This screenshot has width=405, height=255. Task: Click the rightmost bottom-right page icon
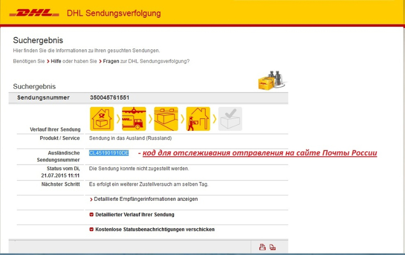pos(272,247)
